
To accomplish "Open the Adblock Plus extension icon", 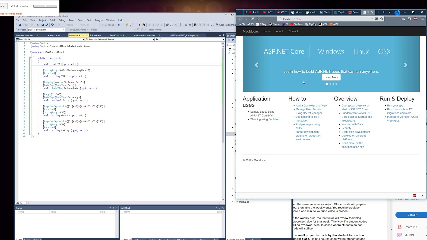I will (415, 19).
